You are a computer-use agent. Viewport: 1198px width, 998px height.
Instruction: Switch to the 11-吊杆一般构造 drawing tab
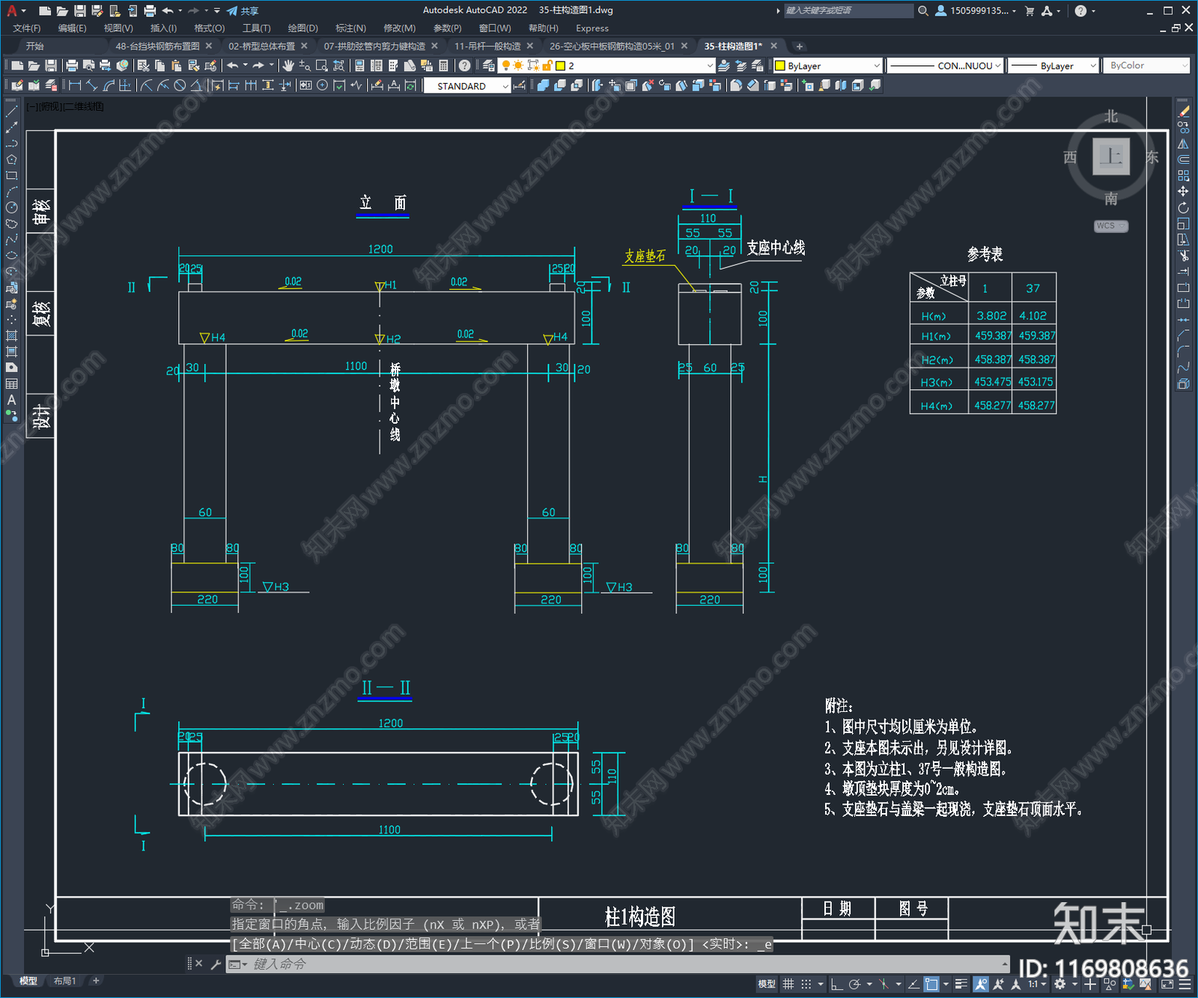pyautogui.click(x=487, y=46)
